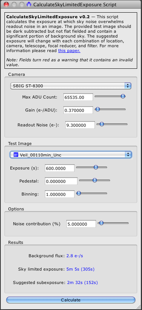The width and height of the screenshot is (142, 310).
Task: Select the Sky limited exposure value 5m 5s (305s)
Action: pos(80,269)
